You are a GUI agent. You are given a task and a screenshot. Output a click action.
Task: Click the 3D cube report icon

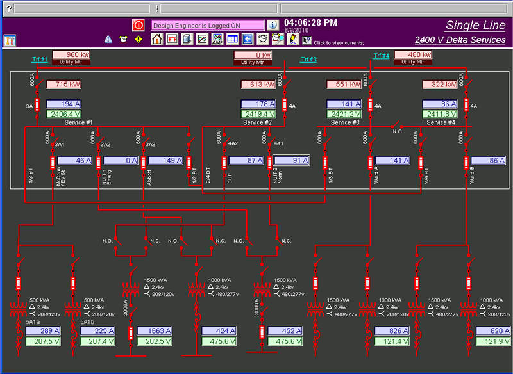187,40
